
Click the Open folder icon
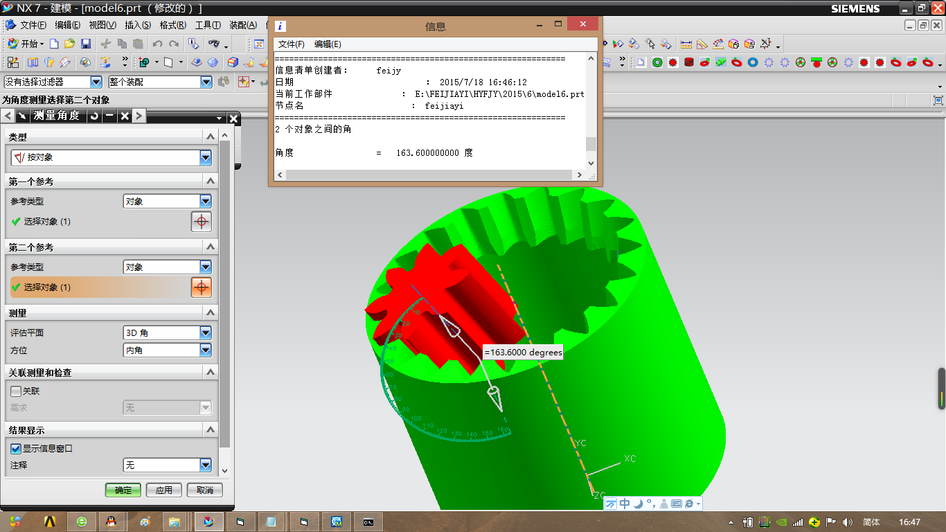[x=70, y=44]
